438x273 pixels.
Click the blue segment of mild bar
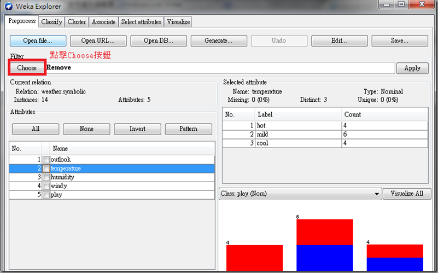pyautogui.click(x=325, y=258)
